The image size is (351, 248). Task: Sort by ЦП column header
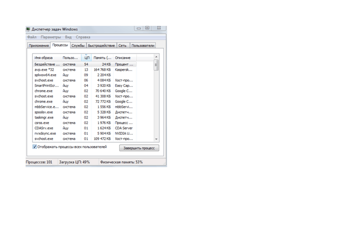(86, 58)
